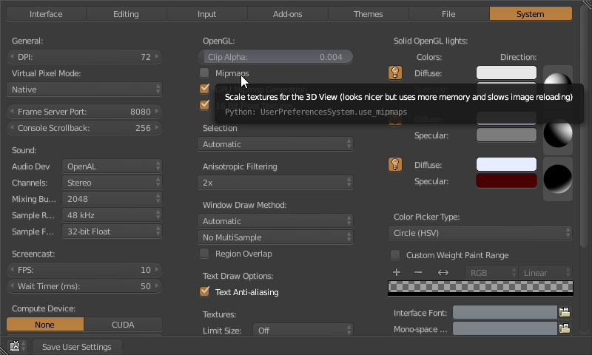The image size is (592, 355).
Task: Pick first light Diffuse color swatch
Action: (x=506, y=72)
